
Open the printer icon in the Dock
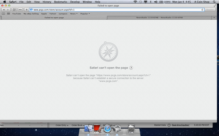click(x=117, y=129)
